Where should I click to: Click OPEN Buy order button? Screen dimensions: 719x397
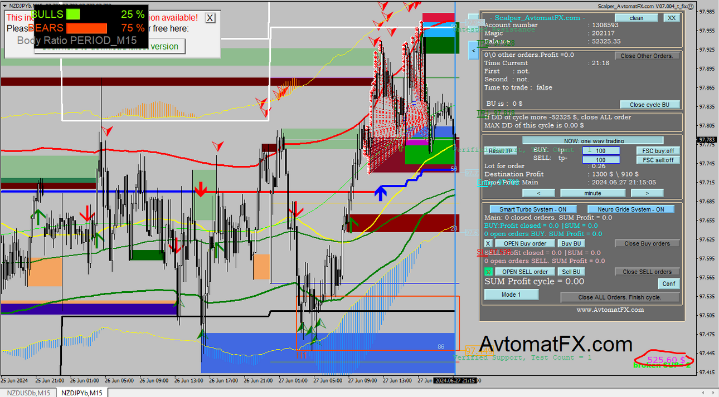pos(525,243)
